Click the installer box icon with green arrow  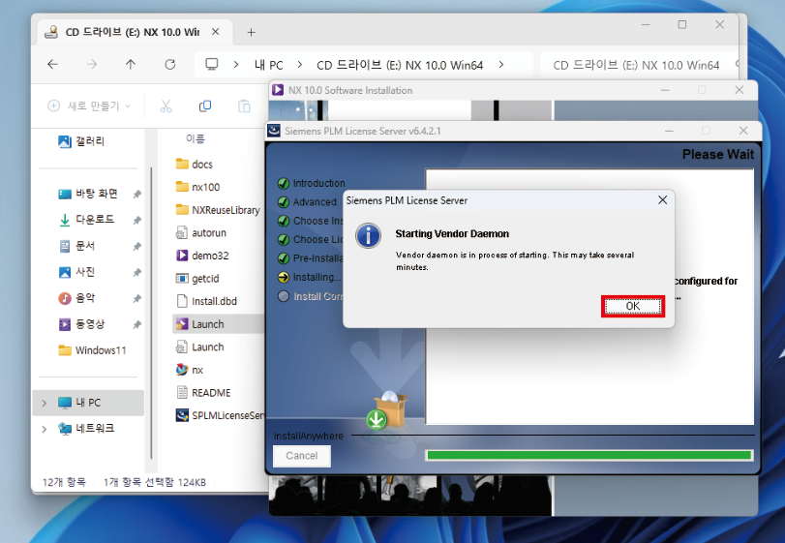pos(386,411)
